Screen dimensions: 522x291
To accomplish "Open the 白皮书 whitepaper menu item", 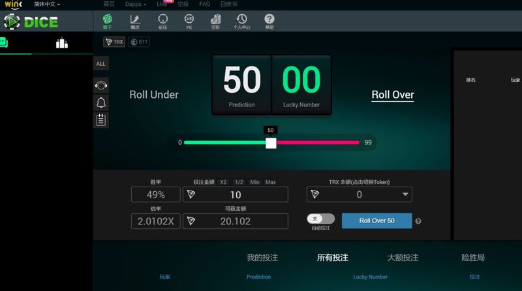I will [229, 4].
